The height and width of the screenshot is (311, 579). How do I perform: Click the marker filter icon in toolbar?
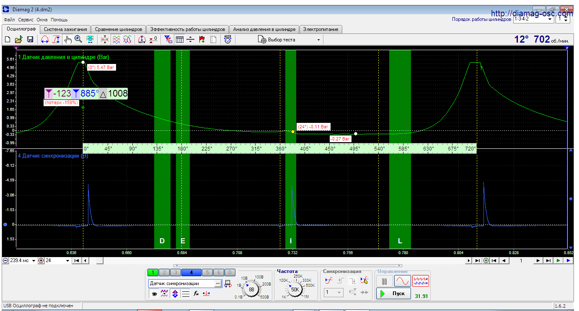(168, 40)
